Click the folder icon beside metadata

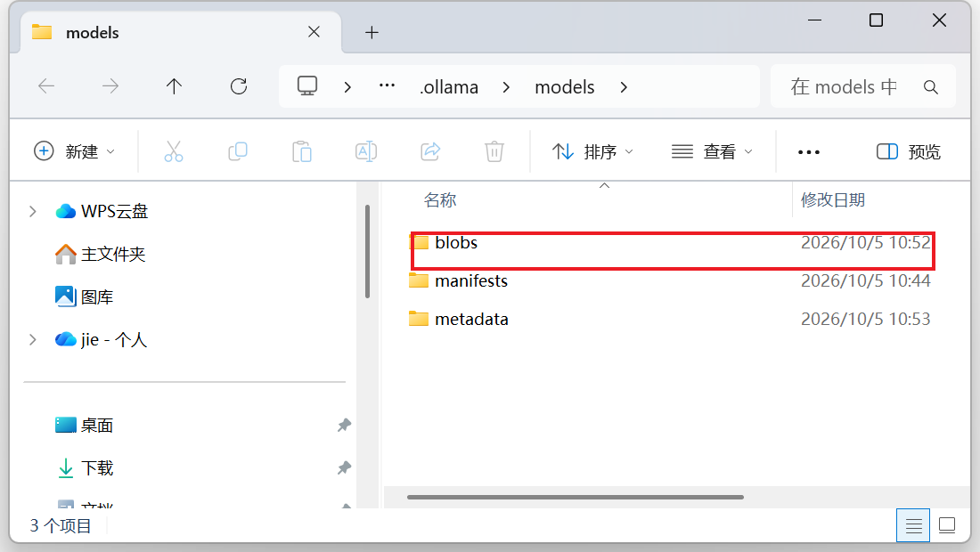[x=418, y=319]
